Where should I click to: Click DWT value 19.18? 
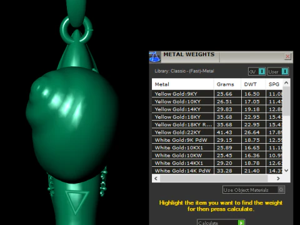tap(252, 109)
